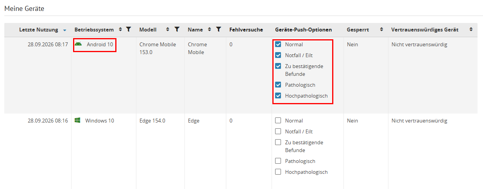Open the Modell column filter icon

[x=177, y=30]
